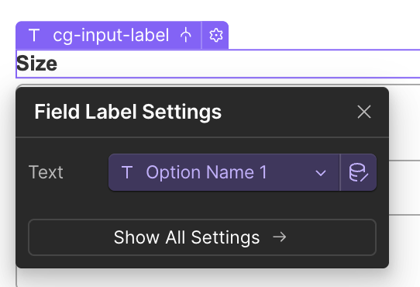Click the Text property label

[x=46, y=172]
